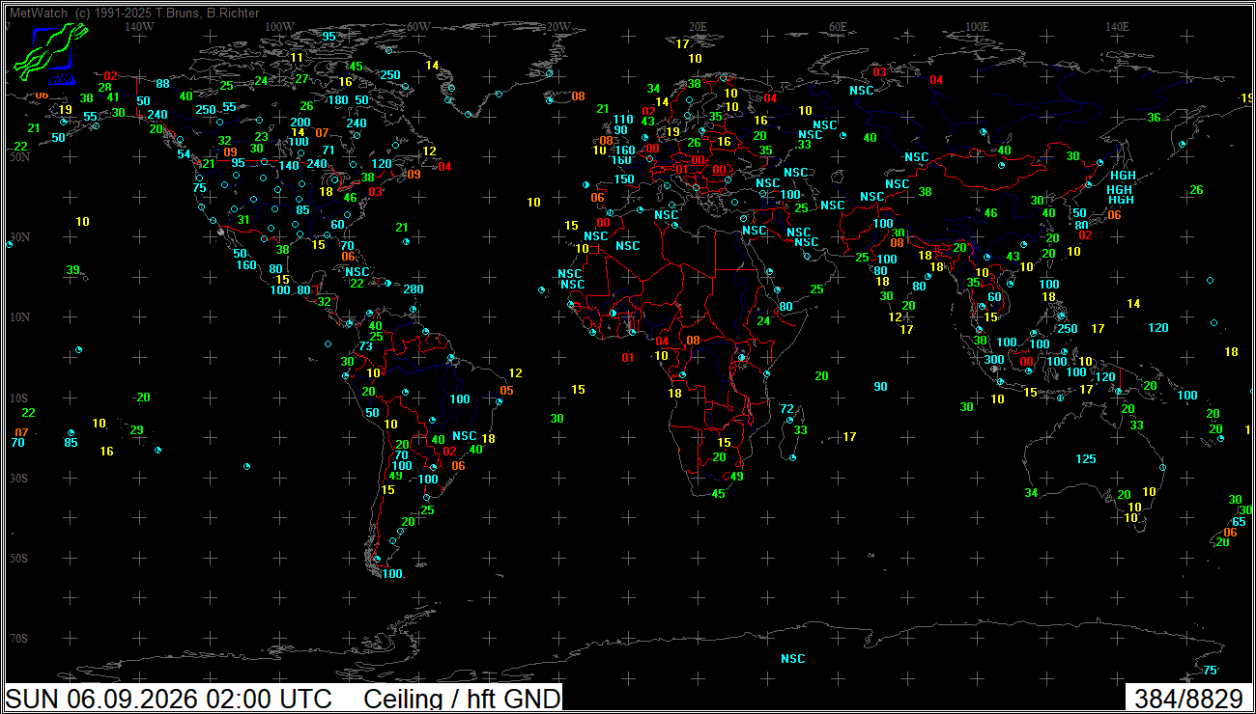Select the 75 value at the bottom right edge
This screenshot has width=1256, height=714.
tap(1210, 671)
